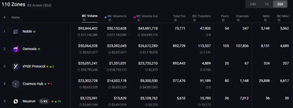The image size is (293, 108).
Task: Show help tooltip under IBC Volume In
Action: (x=110, y=20)
